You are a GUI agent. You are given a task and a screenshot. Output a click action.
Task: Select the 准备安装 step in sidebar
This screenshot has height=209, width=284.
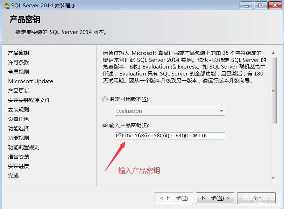tap(19, 157)
